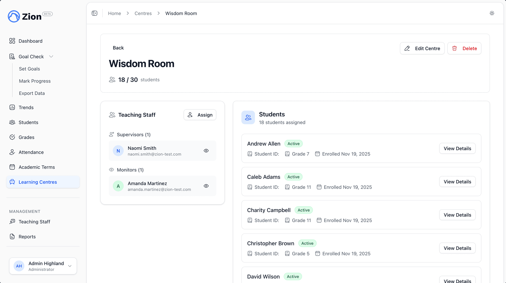Viewport: 506px width, 283px height.
Task: Open the Learning Centres menu item
Action: point(38,182)
